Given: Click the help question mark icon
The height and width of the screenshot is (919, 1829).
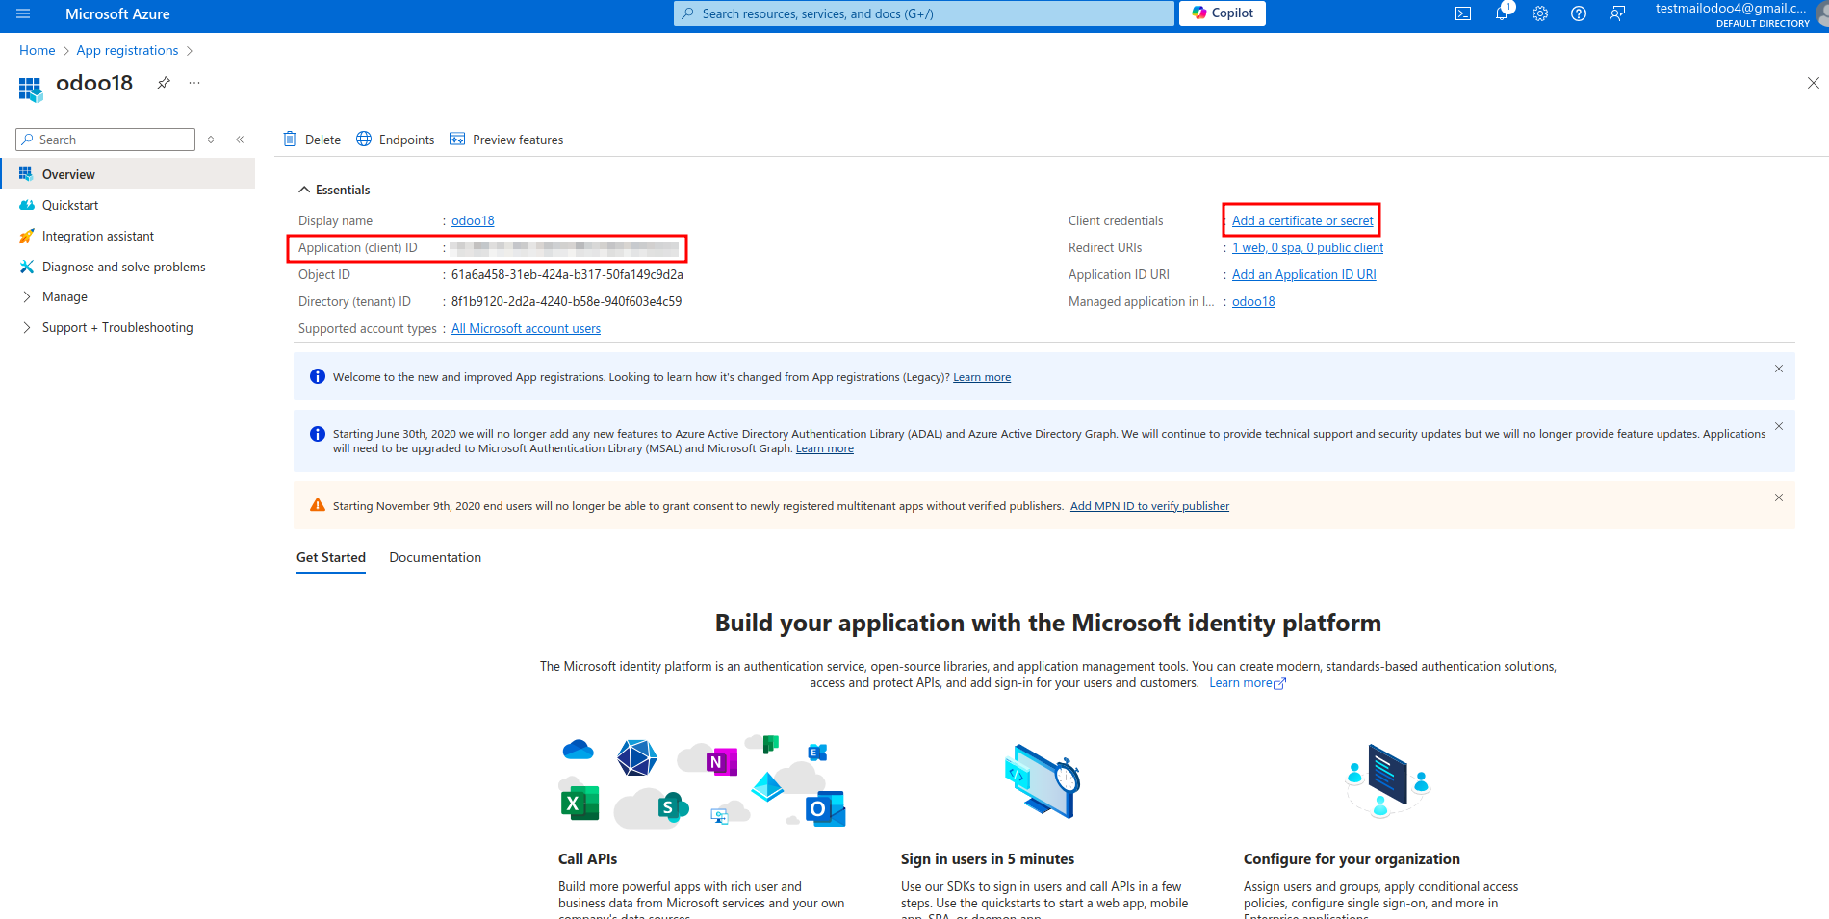Looking at the screenshot, I should pos(1578,13).
